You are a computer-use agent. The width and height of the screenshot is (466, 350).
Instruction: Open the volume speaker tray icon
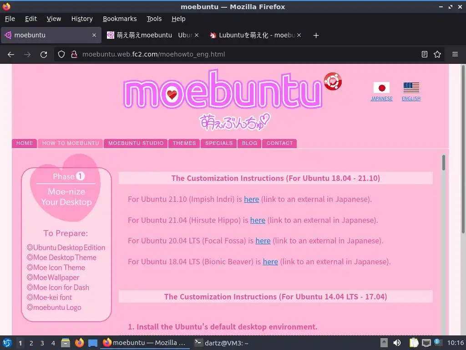(397, 343)
